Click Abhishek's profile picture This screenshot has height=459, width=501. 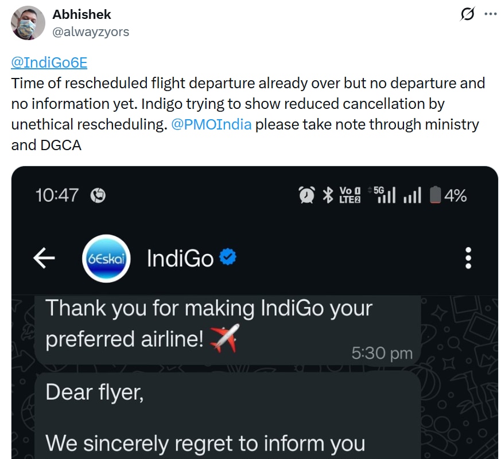tap(28, 23)
